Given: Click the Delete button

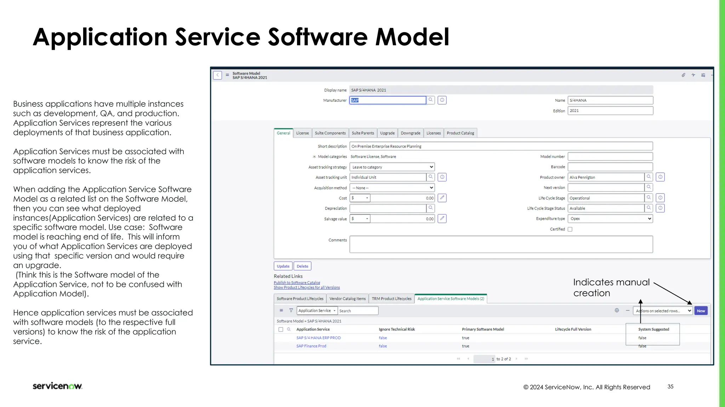Looking at the screenshot, I should tap(302, 266).
